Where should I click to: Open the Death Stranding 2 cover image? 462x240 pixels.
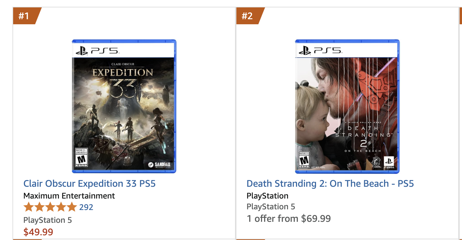coord(347,106)
